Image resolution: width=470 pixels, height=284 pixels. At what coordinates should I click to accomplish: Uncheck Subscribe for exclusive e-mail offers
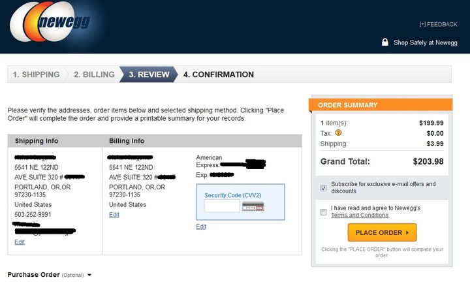(x=323, y=188)
